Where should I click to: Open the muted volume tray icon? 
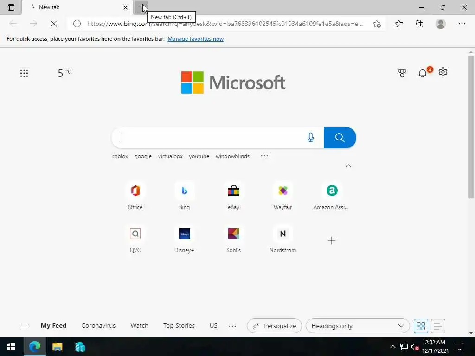415,347
